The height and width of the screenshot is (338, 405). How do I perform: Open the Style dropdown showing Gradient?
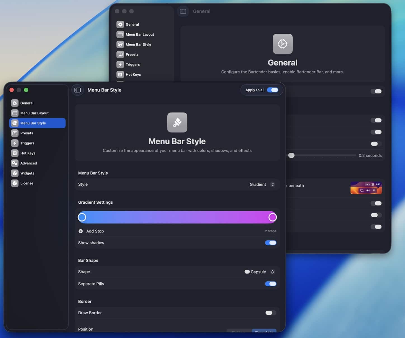tap(262, 185)
